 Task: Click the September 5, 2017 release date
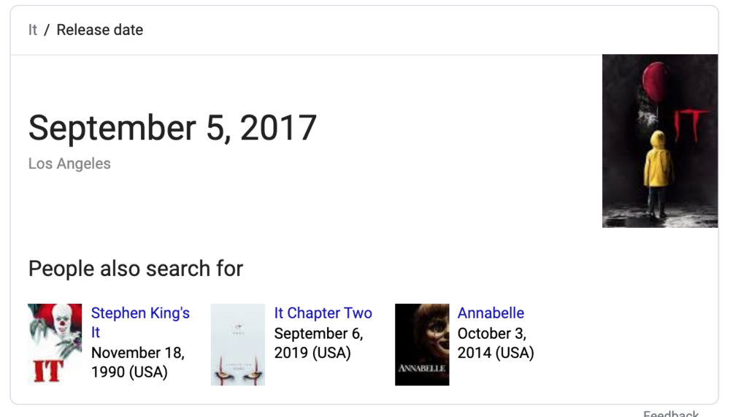point(172,129)
